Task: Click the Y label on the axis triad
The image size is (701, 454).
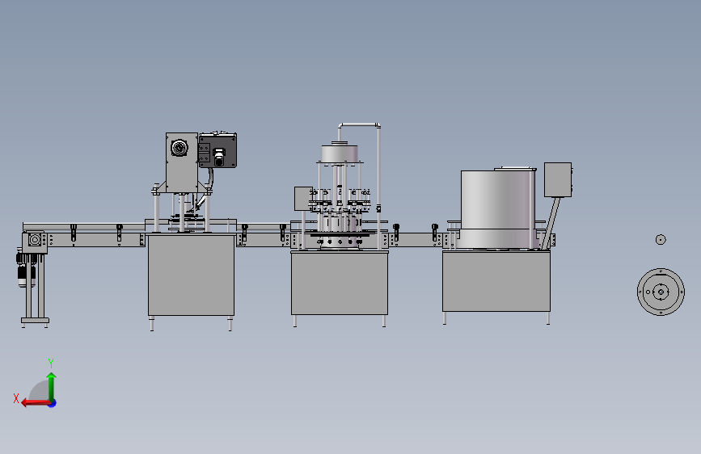Action: point(51,363)
